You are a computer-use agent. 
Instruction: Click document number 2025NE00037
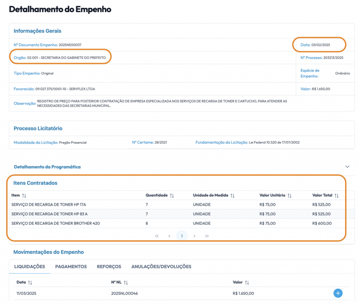[x=70, y=45]
